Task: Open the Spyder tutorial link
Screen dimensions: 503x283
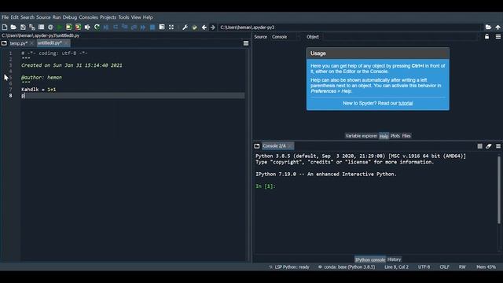Action: pyautogui.click(x=406, y=103)
